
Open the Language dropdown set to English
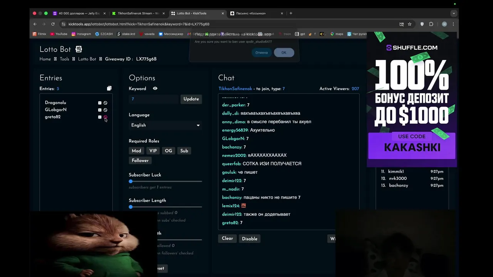165,125
